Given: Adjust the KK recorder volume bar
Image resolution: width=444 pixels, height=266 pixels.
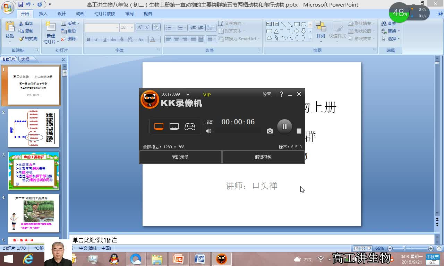Looking at the screenshot, I should [x=238, y=131].
